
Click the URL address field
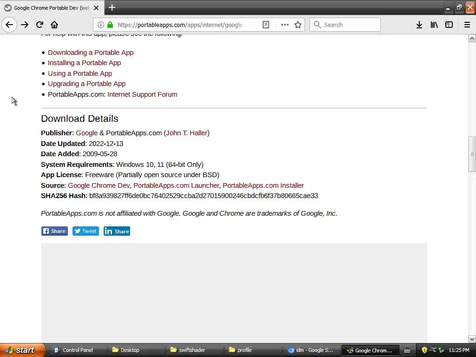[180, 25]
